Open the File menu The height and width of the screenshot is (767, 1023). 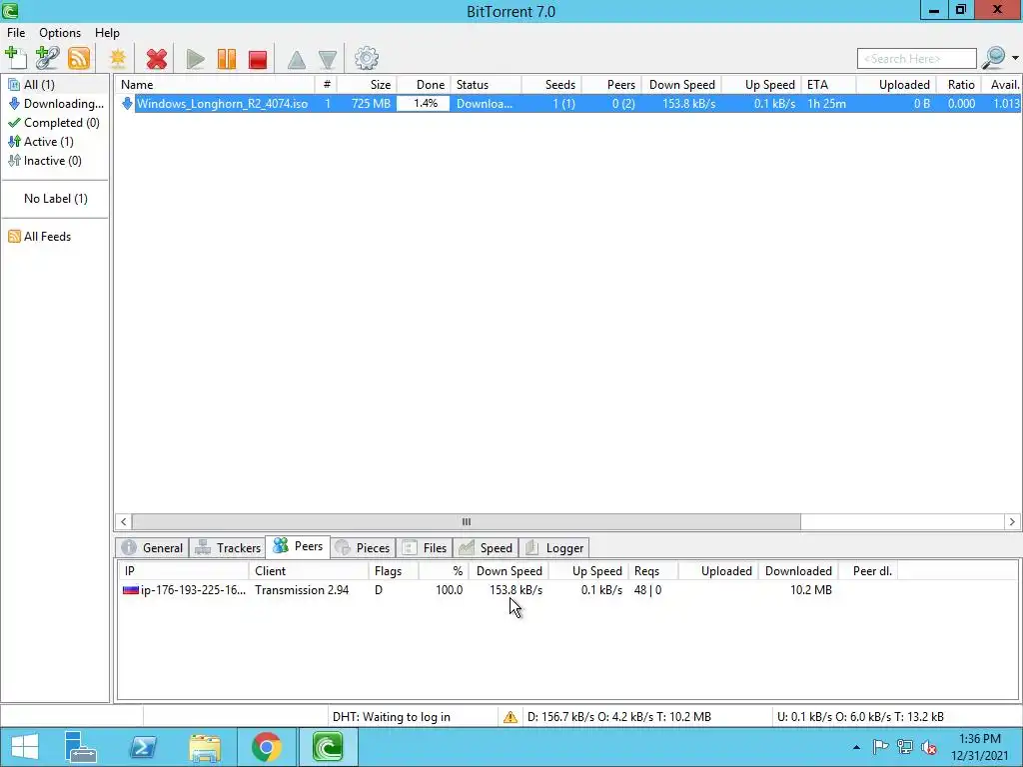(x=16, y=33)
